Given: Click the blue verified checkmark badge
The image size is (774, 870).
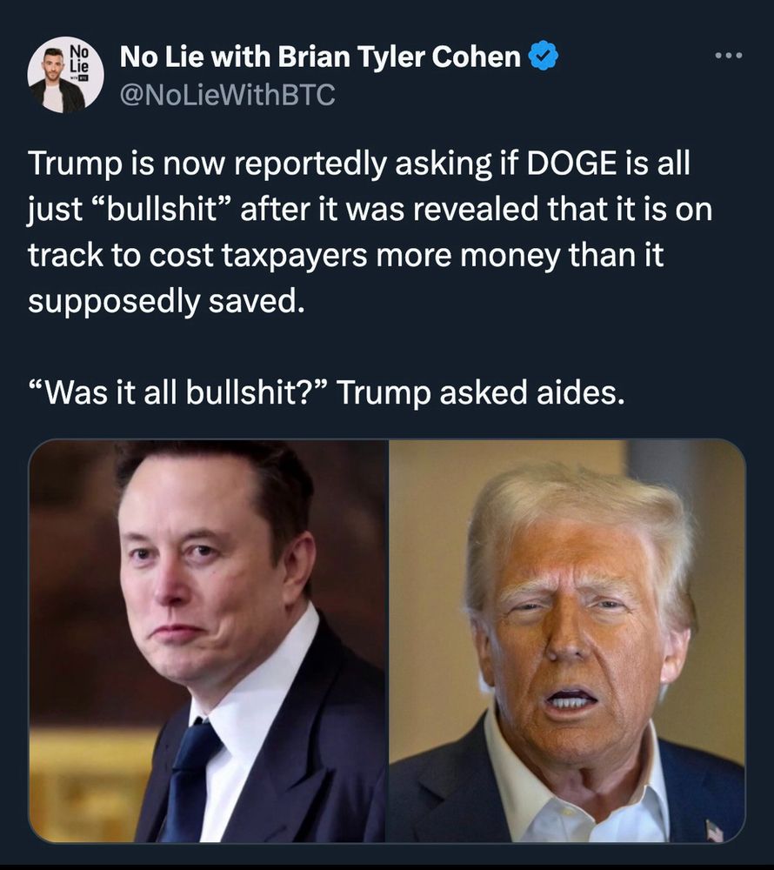Looking at the screenshot, I should [x=544, y=56].
